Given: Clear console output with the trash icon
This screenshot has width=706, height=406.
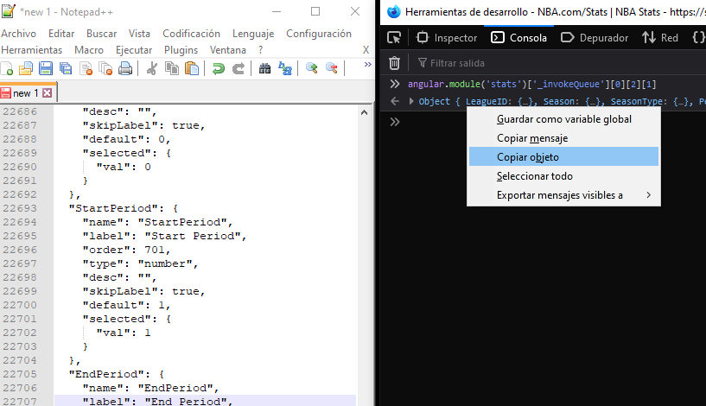Looking at the screenshot, I should click(394, 63).
